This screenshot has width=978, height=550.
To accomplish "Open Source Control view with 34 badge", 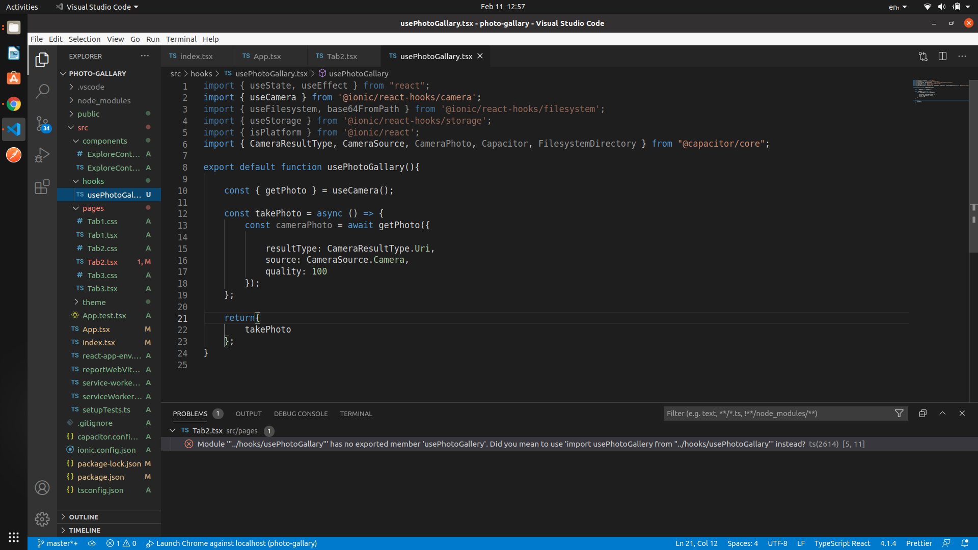I will click(x=42, y=124).
